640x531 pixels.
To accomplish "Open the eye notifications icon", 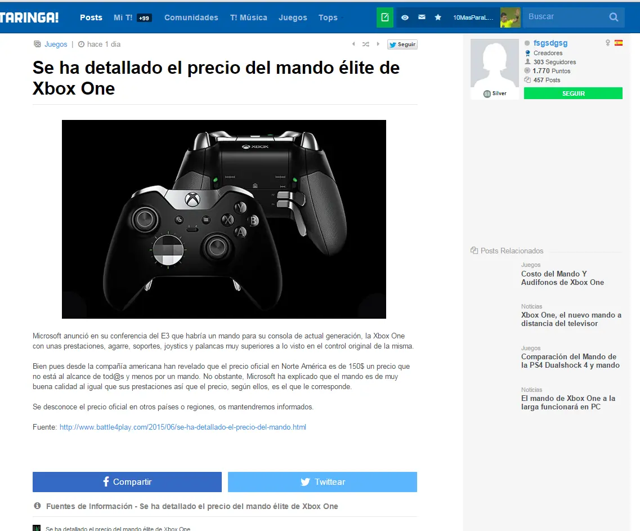I will pos(405,17).
